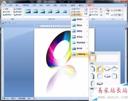128x101 pixels.
Task: Click the Print Preview icon in quick access toolbar
Action: [x=13, y=23]
